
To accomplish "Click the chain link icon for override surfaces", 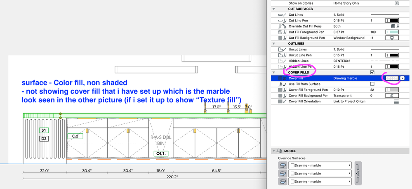I will pos(358,173).
